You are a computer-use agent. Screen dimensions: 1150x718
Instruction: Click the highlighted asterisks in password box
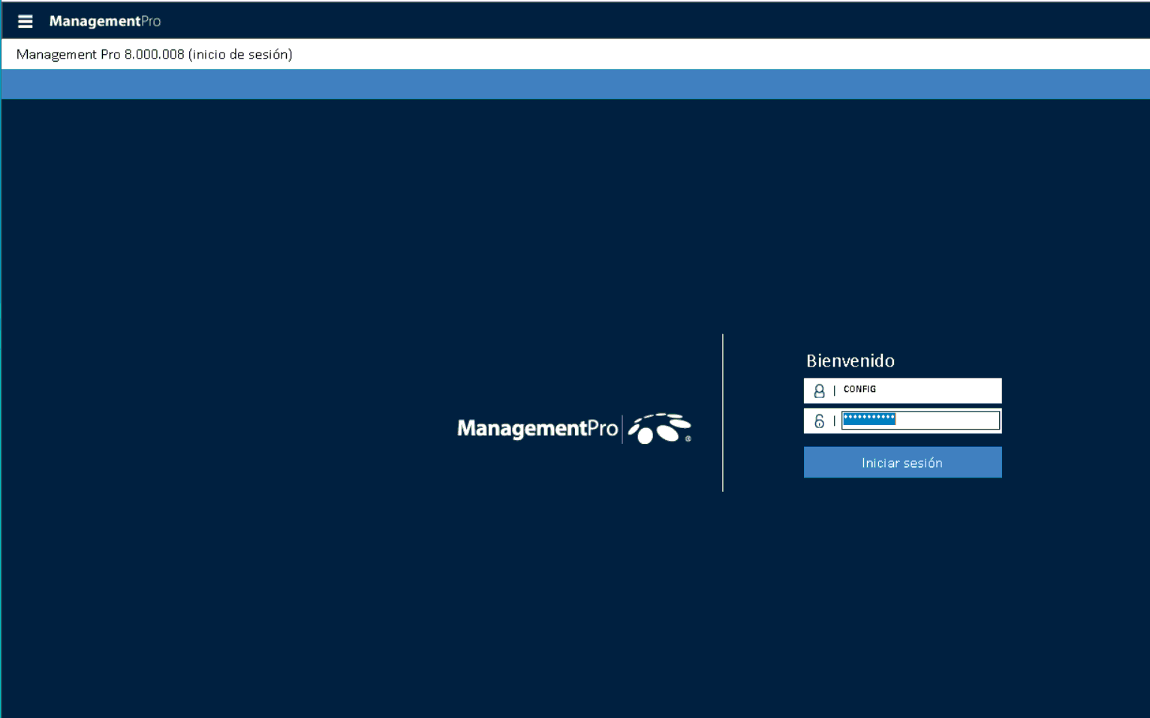(x=869, y=419)
